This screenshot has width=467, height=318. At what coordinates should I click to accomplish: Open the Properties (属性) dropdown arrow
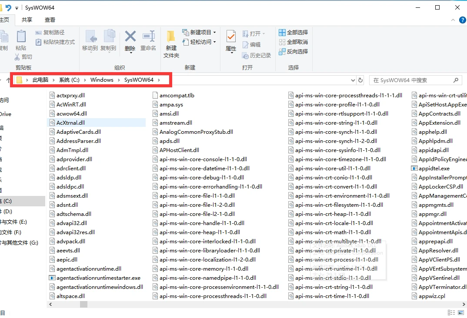(231, 53)
